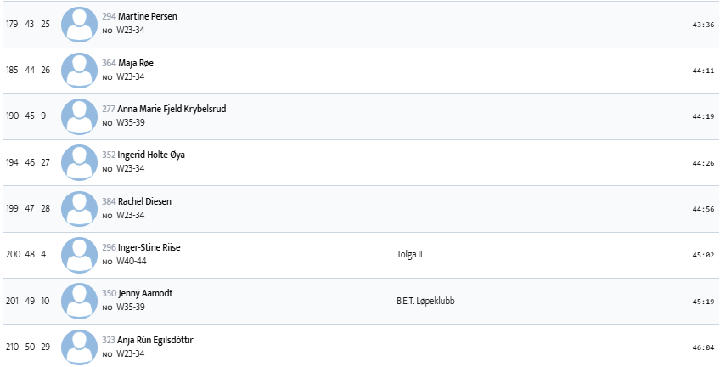Click Jenny Aamodt's W35-39 class label

pyautogui.click(x=131, y=308)
